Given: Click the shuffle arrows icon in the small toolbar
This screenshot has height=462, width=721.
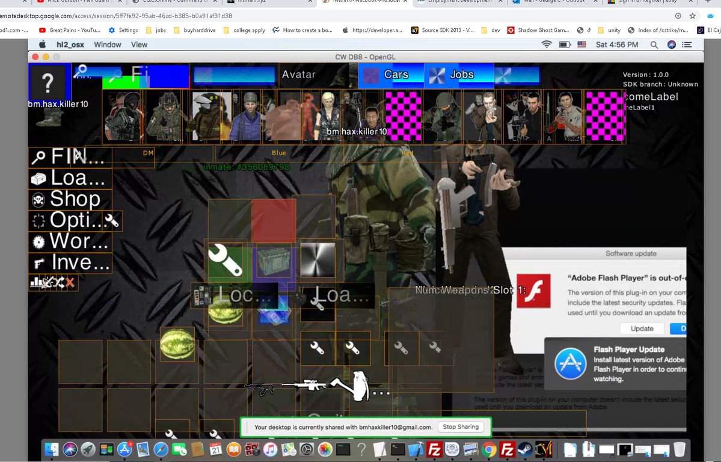Looking at the screenshot, I should click(60, 282).
